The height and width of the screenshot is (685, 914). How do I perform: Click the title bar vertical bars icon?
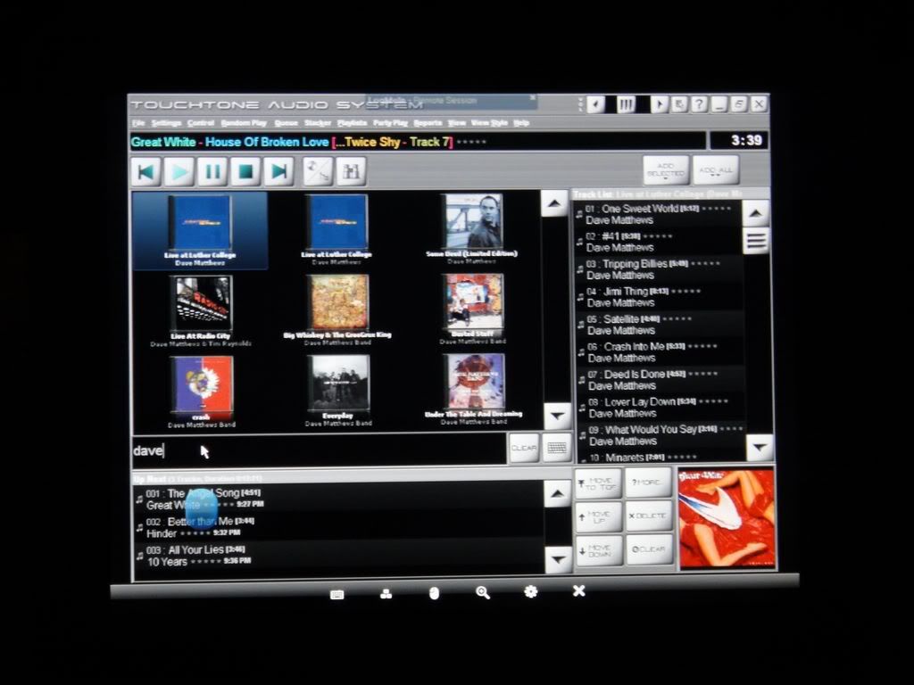click(626, 105)
